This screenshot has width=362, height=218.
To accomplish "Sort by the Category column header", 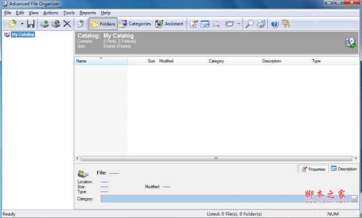I will (x=233, y=61).
